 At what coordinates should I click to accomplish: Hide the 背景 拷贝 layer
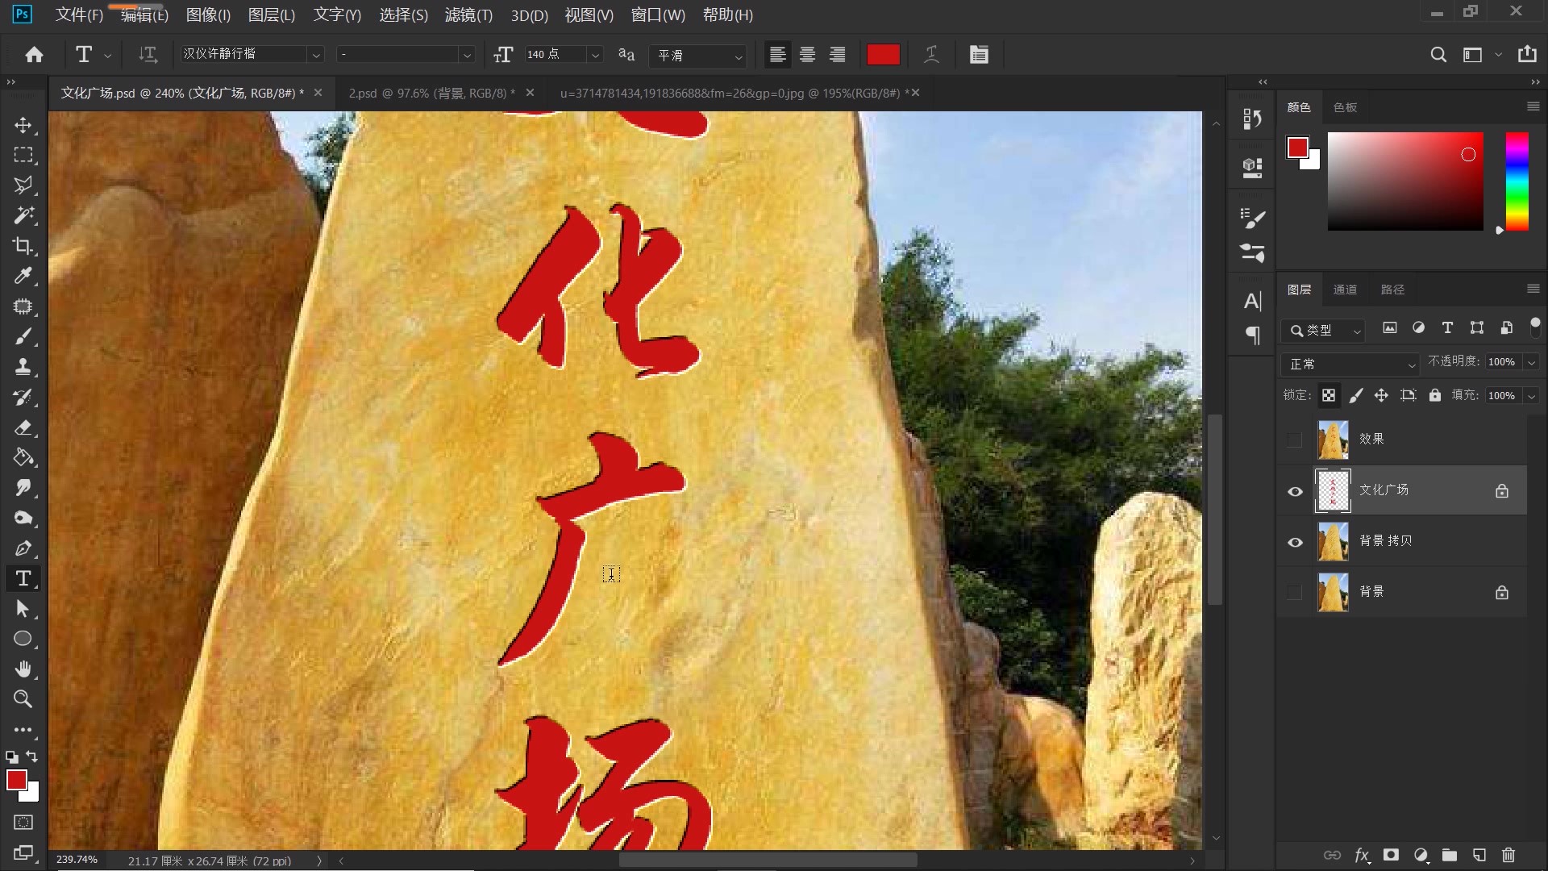(1295, 542)
